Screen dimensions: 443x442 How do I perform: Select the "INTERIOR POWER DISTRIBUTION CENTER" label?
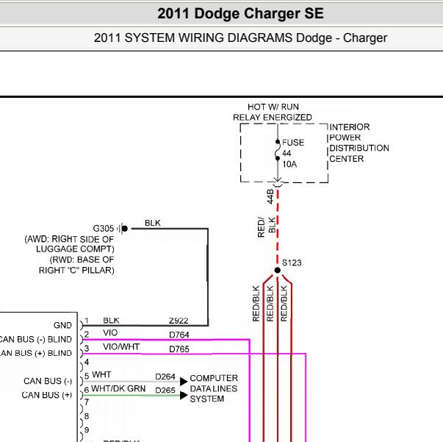coord(359,143)
